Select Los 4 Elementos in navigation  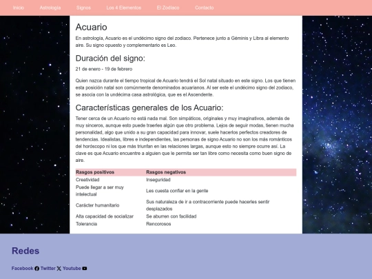pos(123,8)
